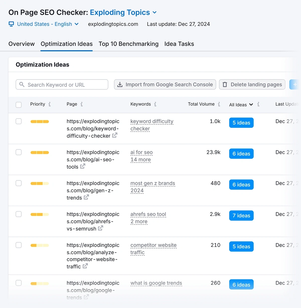Check the ahrefs-vs-semrush row checkbox
The image size is (301, 308).
pos(19,214)
